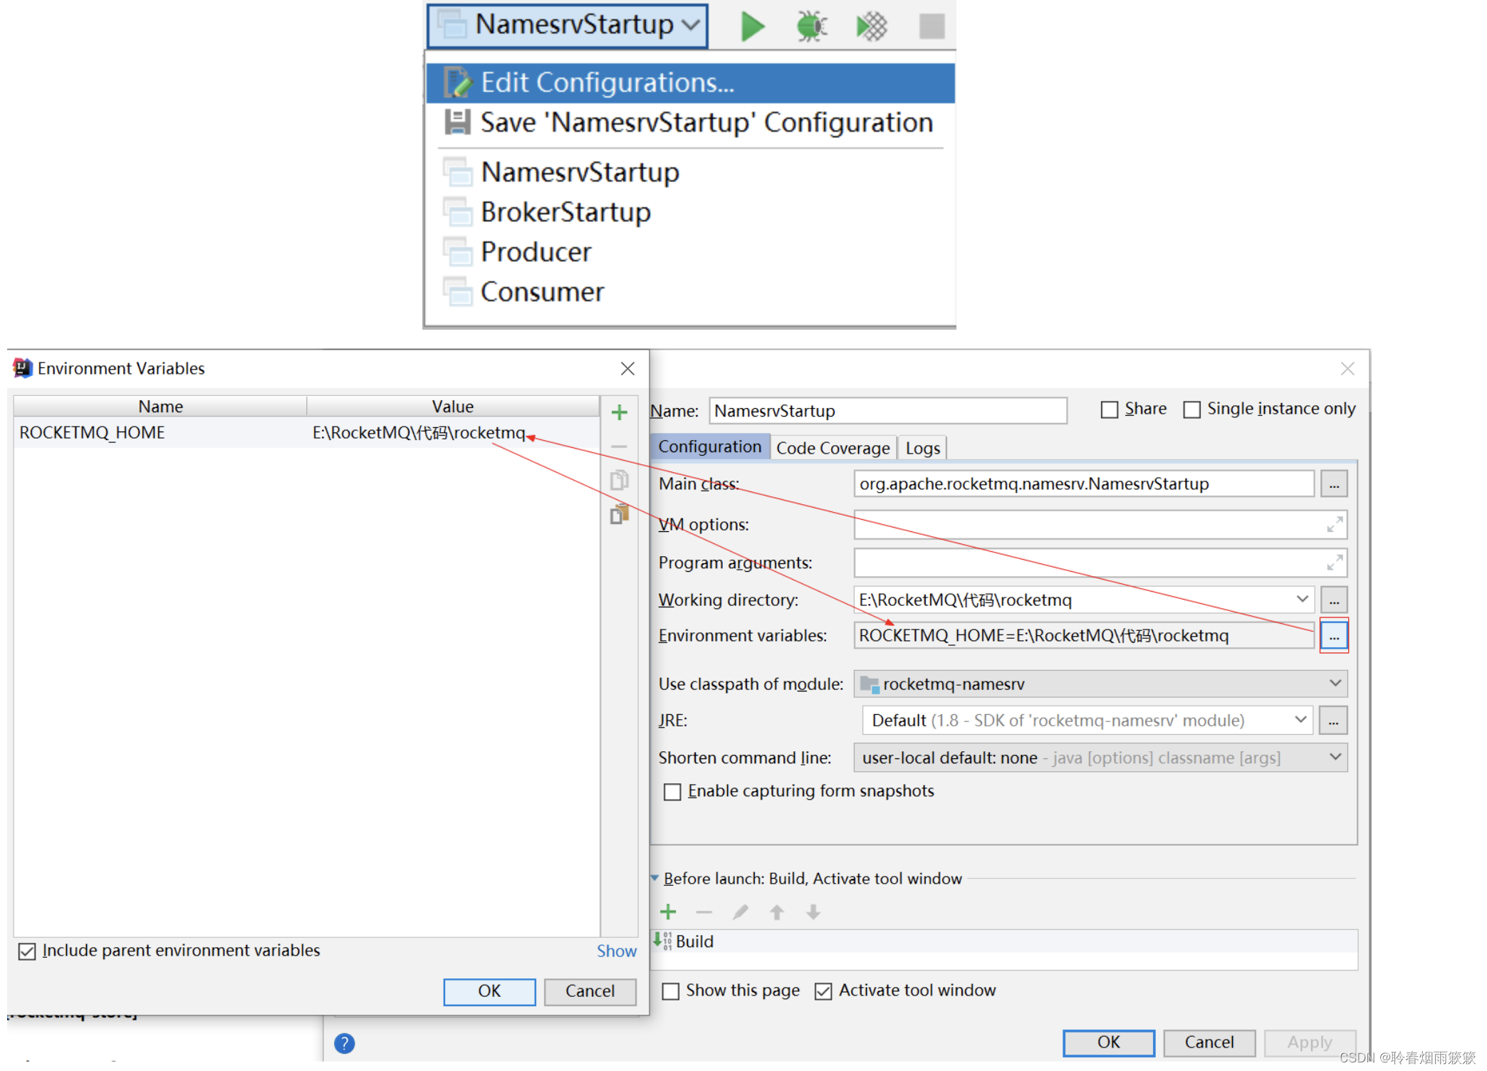Open Environment variables editor ellipsis button

coord(1334,635)
